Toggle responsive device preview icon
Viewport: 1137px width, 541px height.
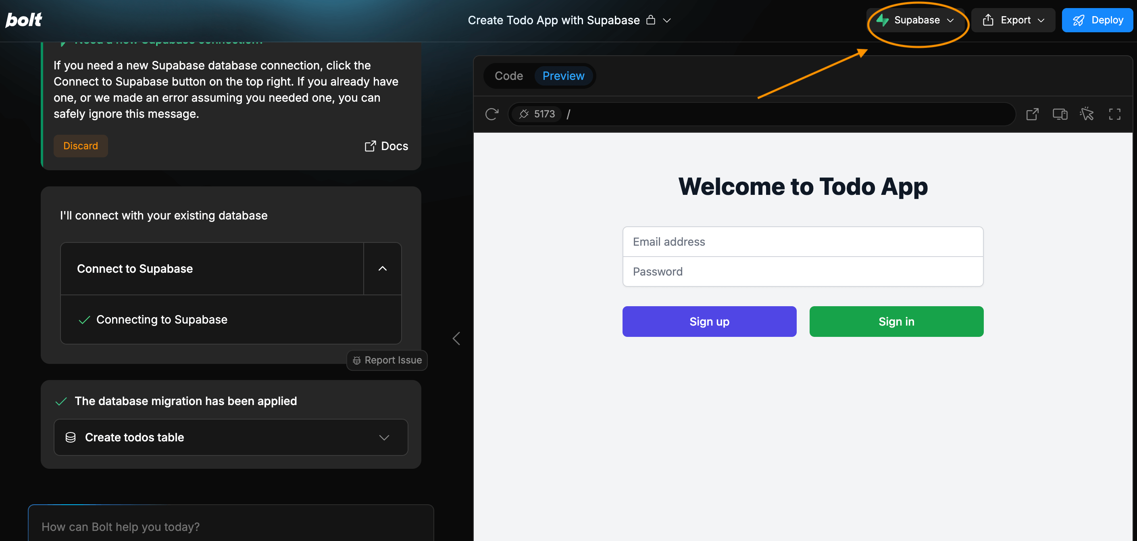[x=1060, y=114]
